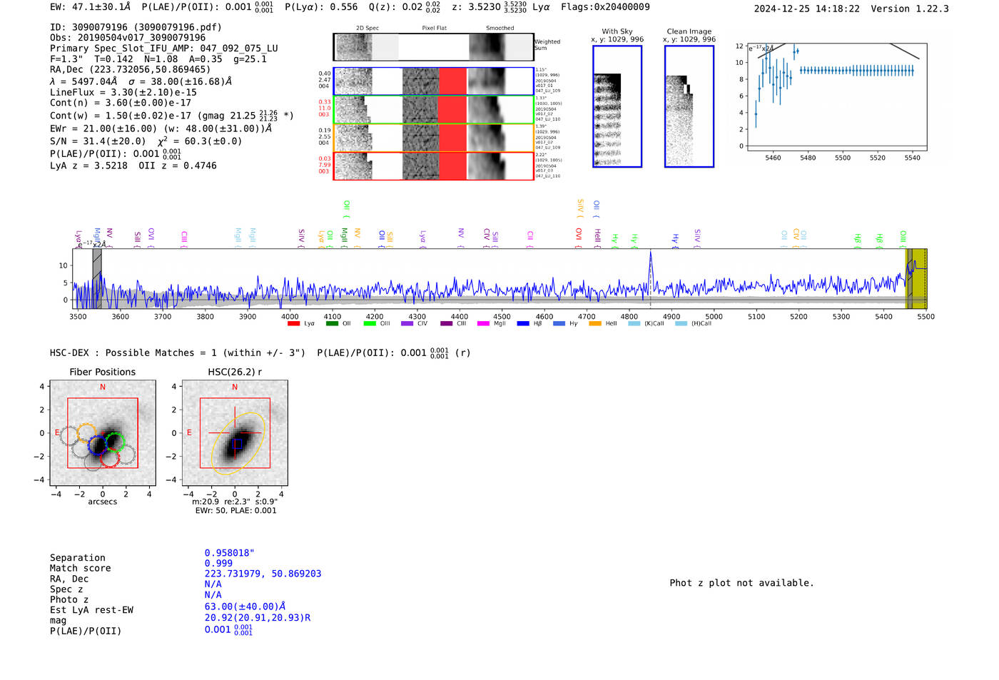Click the green fiber circle in Fiber Positions
This screenshot has width=999, height=680.
coord(115,442)
